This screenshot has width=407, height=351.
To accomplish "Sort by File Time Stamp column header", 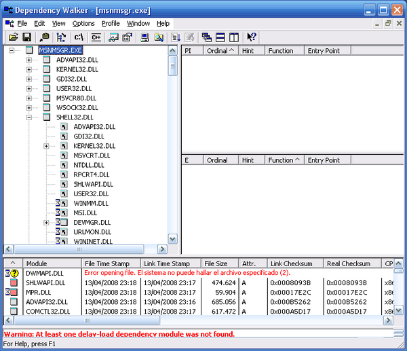I will click(111, 263).
